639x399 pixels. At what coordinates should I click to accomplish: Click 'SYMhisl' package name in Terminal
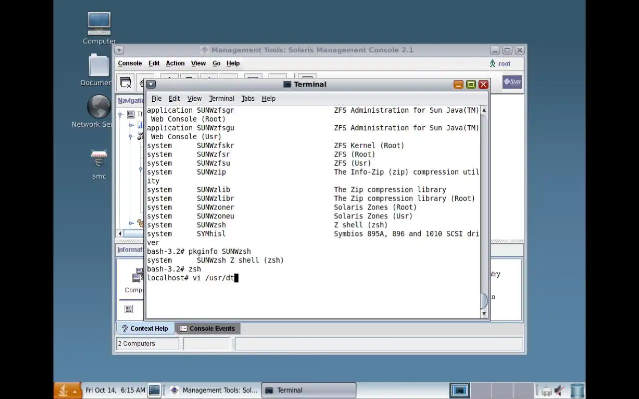pyautogui.click(x=211, y=234)
